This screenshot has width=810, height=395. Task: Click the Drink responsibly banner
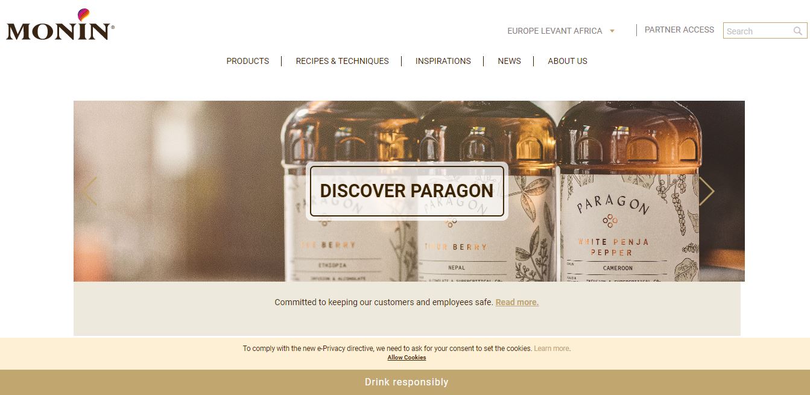[405, 382]
